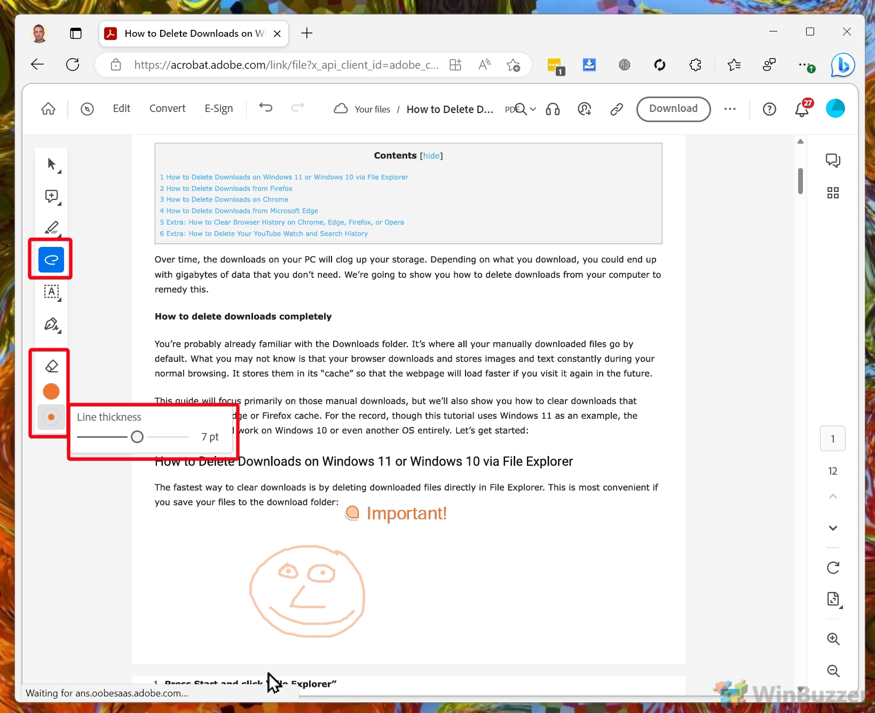Show page thumbnails grid panel

tap(833, 193)
